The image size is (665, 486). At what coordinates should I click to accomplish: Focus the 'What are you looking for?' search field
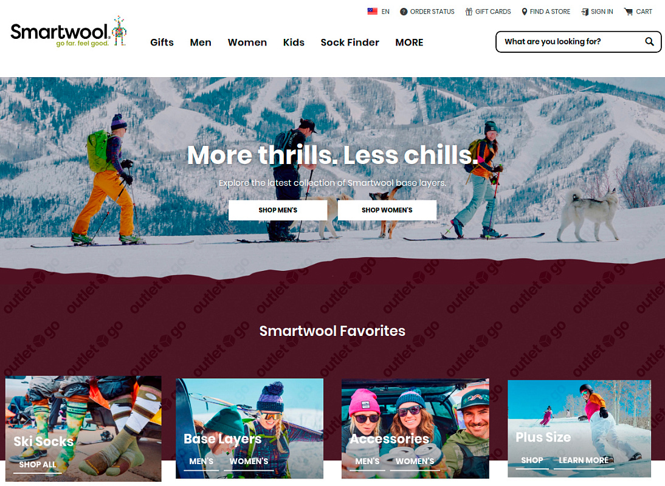573,41
